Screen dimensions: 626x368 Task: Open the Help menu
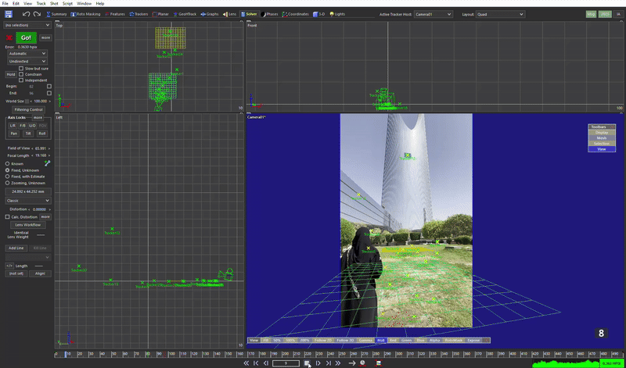[x=100, y=3]
